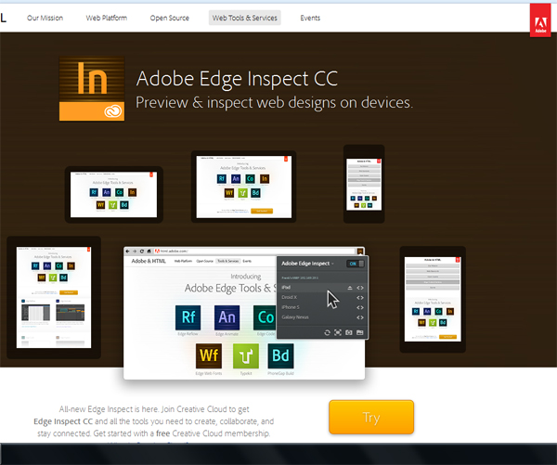This screenshot has width=557, height=465.
Task: Select the Galaxy Nexus device row
Action: pyautogui.click(x=322, y=317)
